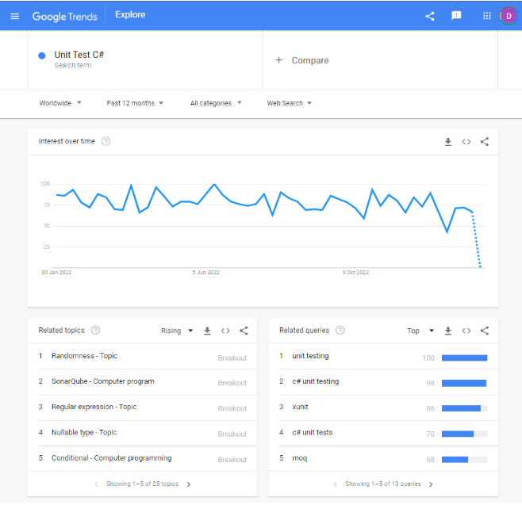Image resolution: width=522 pixels, height=505 pixels.
Task: Click the peak point near 5 Jun 2022
Action: (214, 184)
